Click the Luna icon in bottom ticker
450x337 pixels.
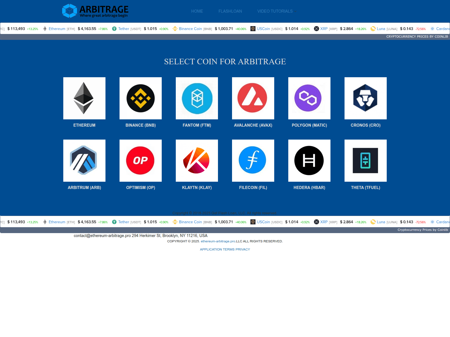[x=373, y=222]
